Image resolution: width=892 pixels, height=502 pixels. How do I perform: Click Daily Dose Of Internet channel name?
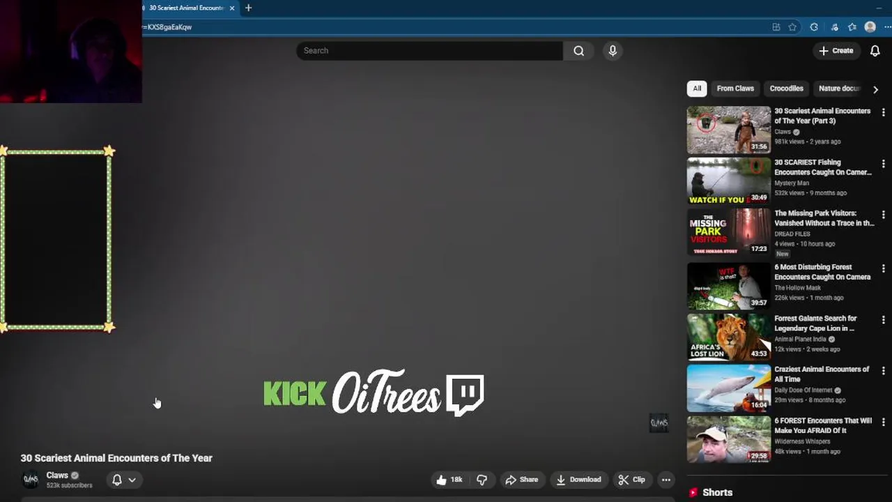(803, 390)
